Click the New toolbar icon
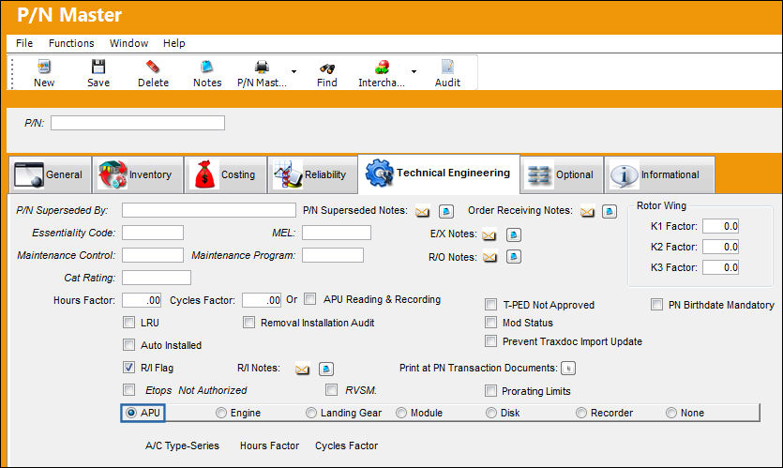Viewport: 783px width, 468px height. (x=44, y=67)
